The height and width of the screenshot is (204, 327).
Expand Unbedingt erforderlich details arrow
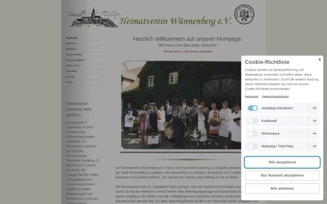pos(314,108)
